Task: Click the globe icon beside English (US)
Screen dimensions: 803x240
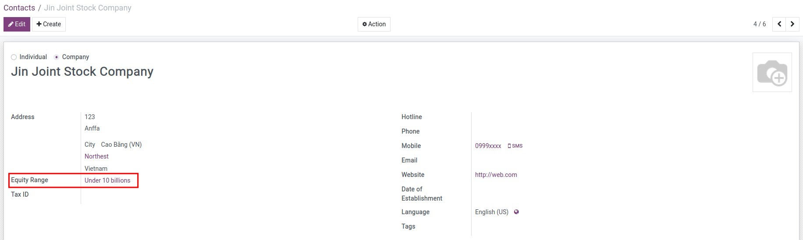Action: tap(516, 212)
